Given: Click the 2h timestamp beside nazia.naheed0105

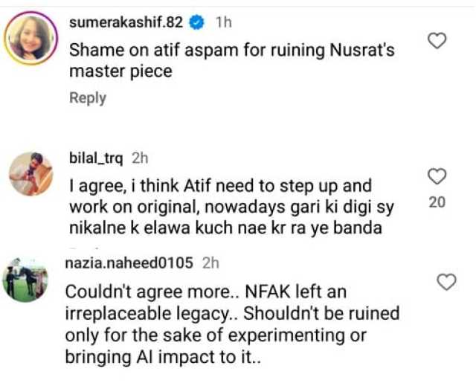Looking at the screenshot, I should 210,263.
